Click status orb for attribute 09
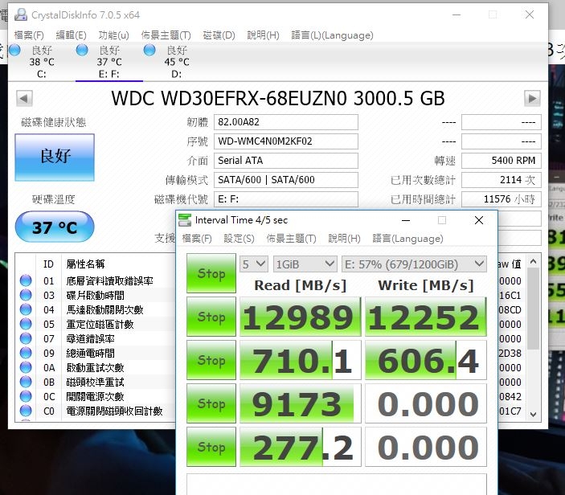The image size is (565, 495). [x=26, y=353]
